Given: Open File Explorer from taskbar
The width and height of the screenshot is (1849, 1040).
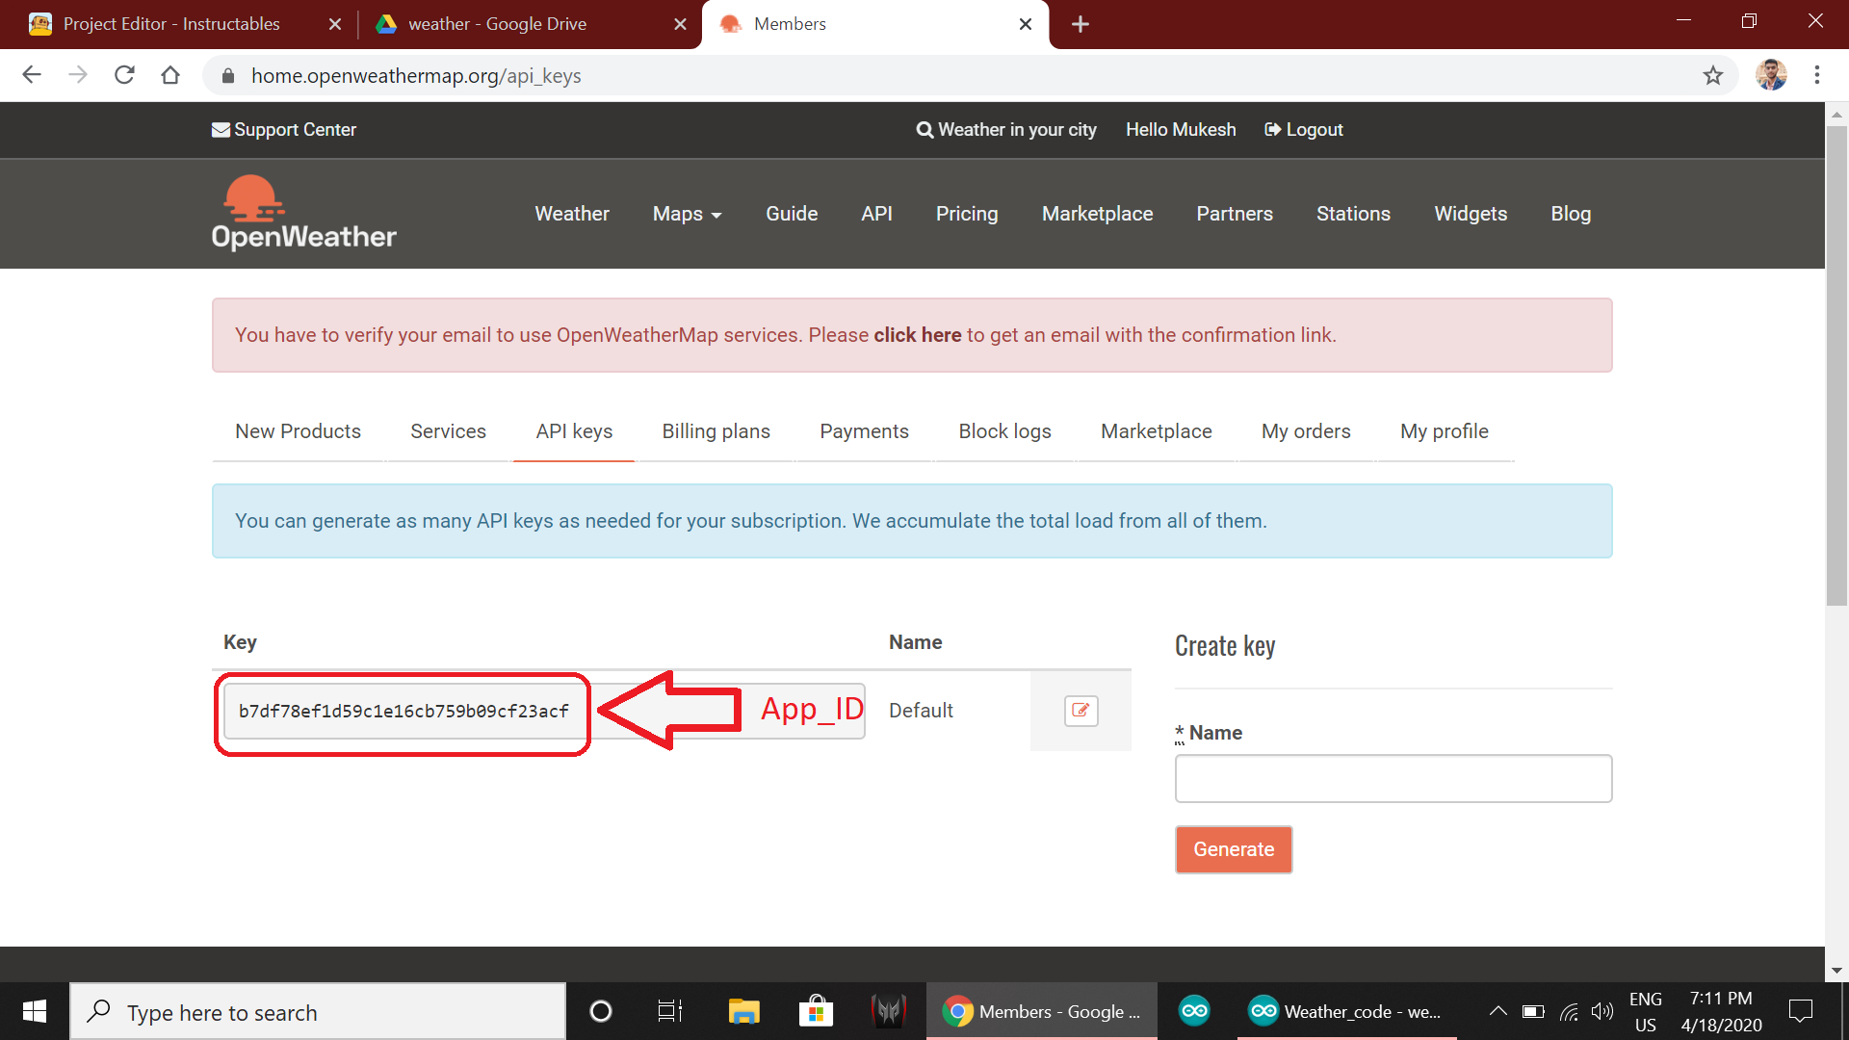Looking at the screenshot, I should [743, 1011].
